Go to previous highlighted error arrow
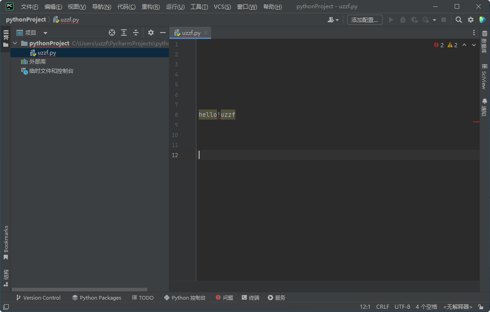The height and width of the screenshot is (312, 490). [x=464, y=45]
